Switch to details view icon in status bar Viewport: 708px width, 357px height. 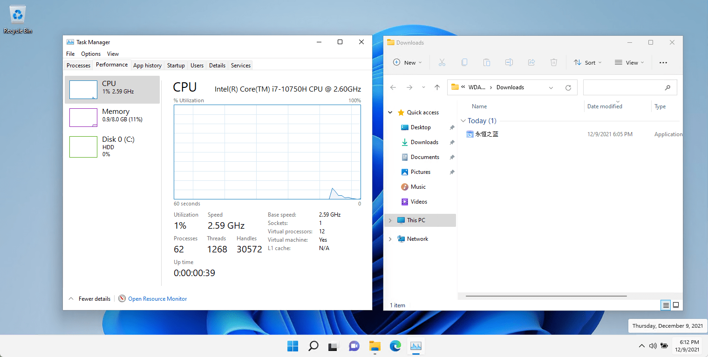pos(666,305)
